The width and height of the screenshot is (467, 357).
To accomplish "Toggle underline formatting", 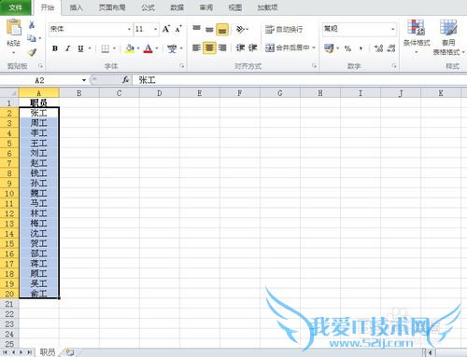I will [x=80, y=48].
